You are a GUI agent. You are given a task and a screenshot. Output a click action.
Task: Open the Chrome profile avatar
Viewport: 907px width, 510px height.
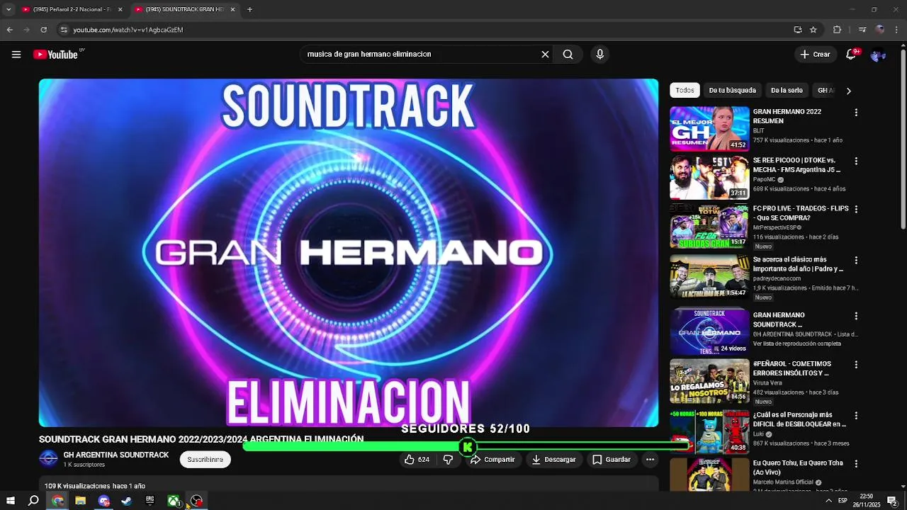(x=880, y=30)
